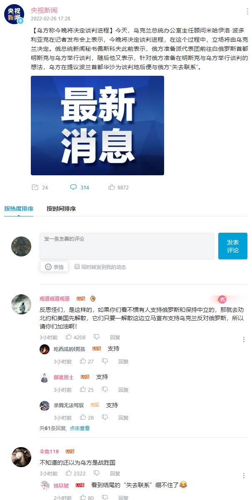Open the 最新消息 image thumbnail
252x500 pixels.
click(97, 125)
